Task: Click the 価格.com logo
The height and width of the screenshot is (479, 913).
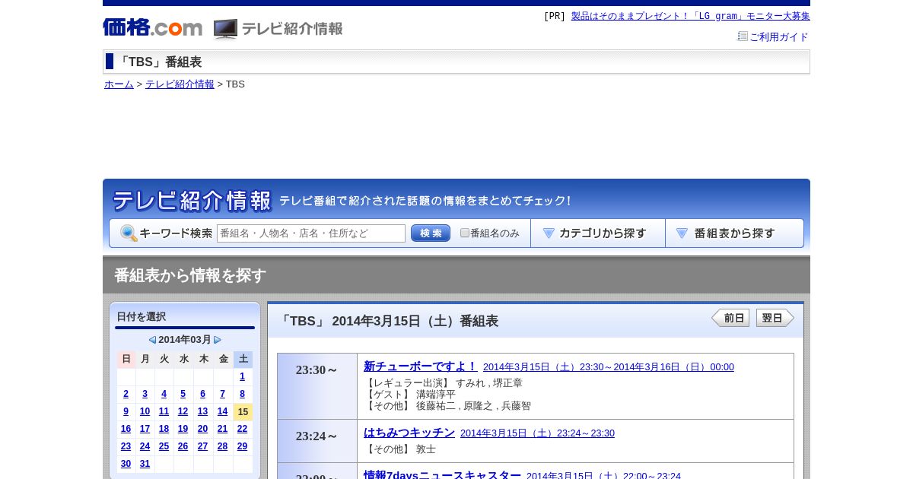Action: pyautogui.click(x=152, y=28)
